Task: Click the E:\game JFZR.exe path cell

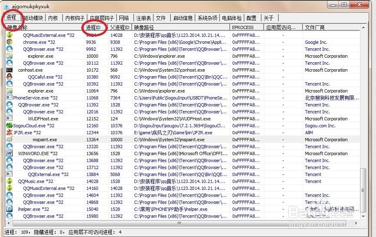Action: tap(173, 133)
